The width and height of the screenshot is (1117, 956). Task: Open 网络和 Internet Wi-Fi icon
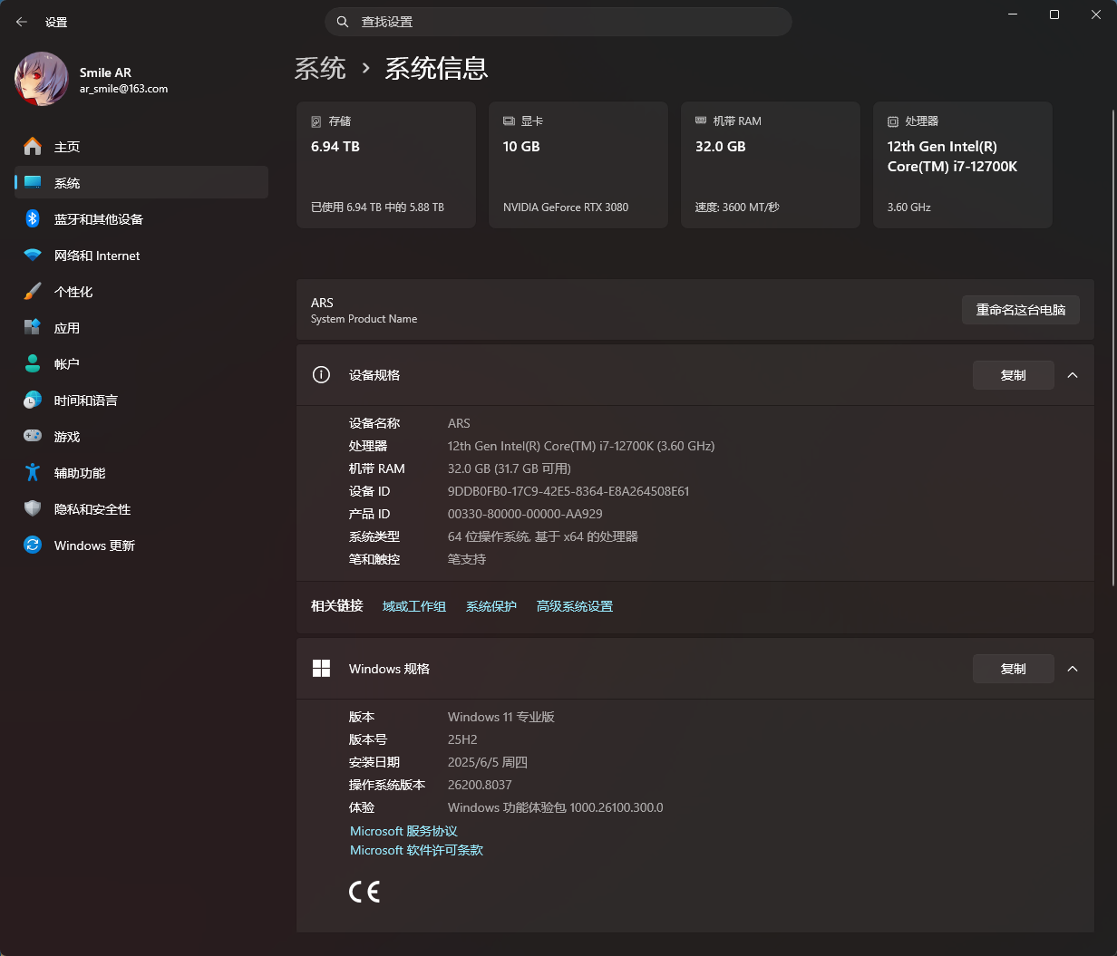[x=33, y=256]
